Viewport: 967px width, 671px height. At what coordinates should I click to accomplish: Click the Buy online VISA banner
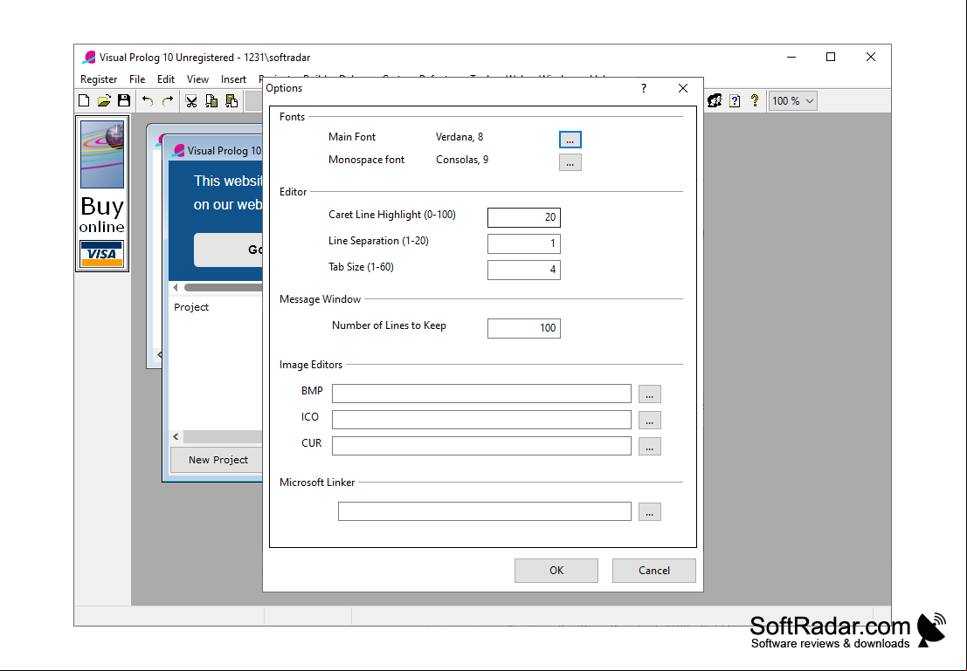click(x=101, y=194)
